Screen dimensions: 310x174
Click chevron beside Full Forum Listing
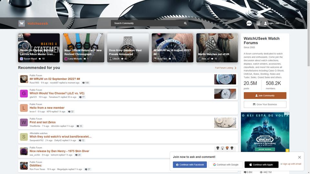(x=235, y=68)
